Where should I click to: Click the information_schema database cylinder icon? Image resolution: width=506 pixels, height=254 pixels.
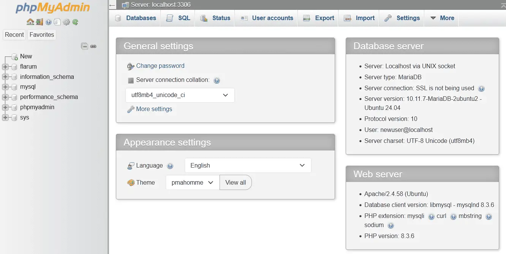pos(14,77)
